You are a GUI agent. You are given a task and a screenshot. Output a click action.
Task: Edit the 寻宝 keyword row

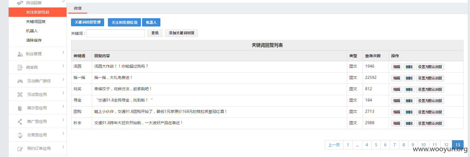tap(397, 101)
